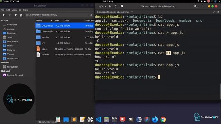Viewport: 221px width, 124px height.
Task: Open the notes editor in dock
Action: pyautogui.click(x=82, y=120)
